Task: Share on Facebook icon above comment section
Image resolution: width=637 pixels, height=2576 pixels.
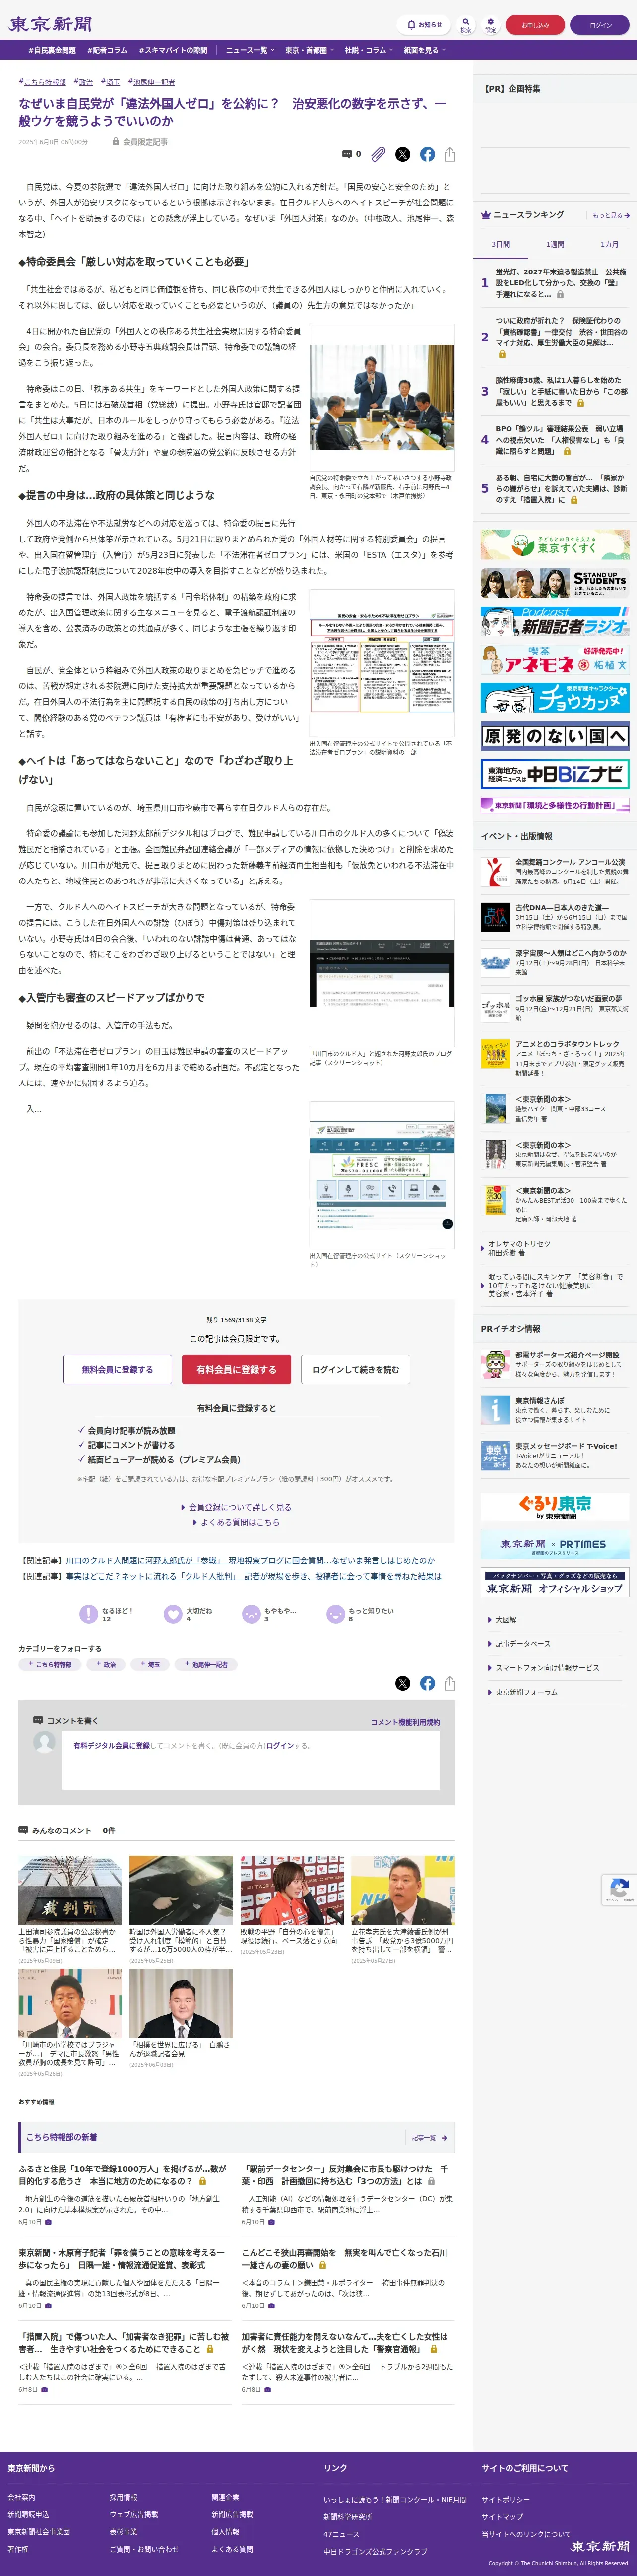Action: (x=427, y=1683)
